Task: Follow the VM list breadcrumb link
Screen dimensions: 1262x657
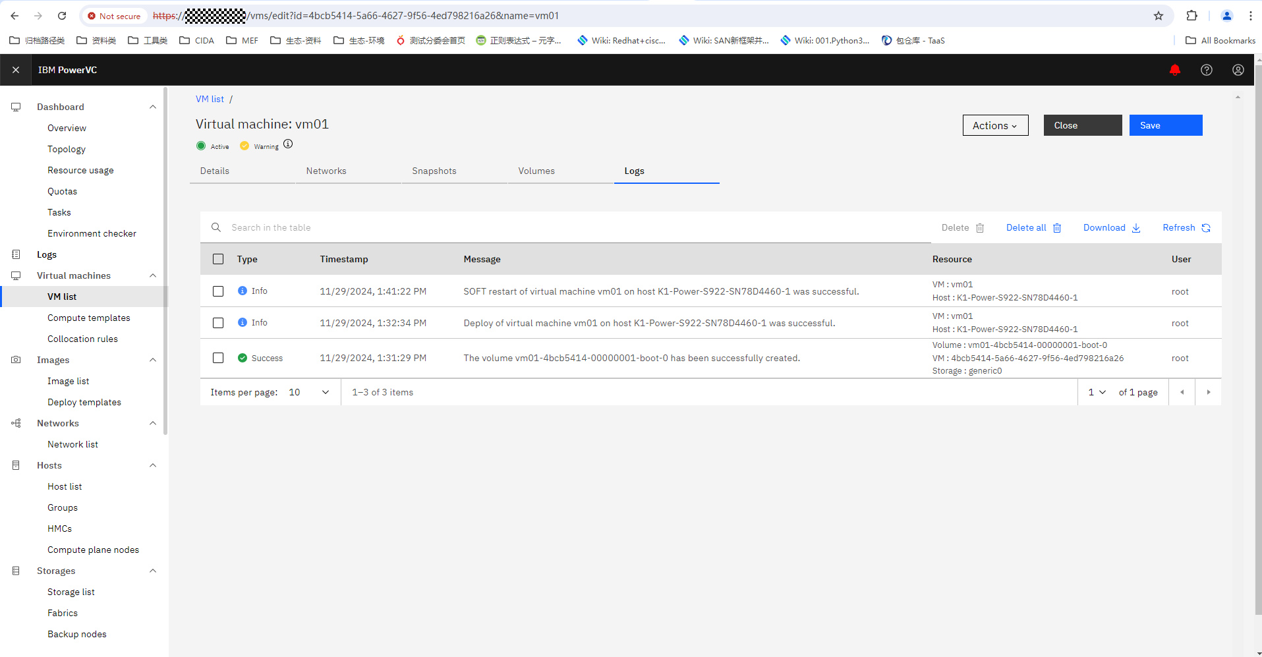Action: [210, 99]
